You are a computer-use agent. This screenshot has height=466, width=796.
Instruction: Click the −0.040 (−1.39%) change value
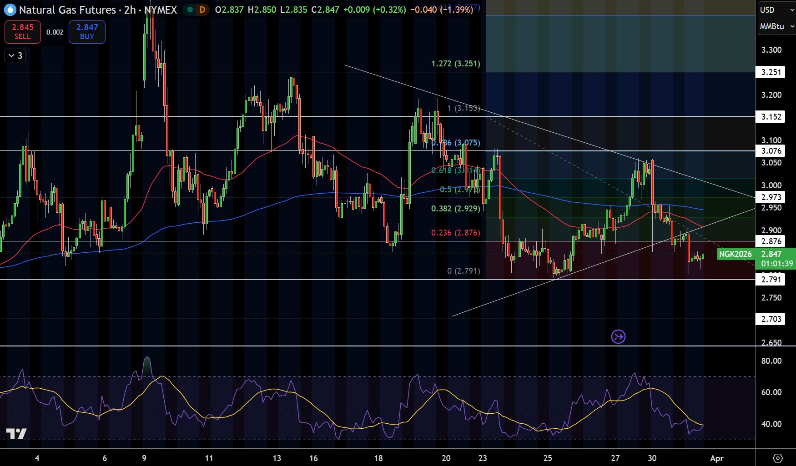[441, 10]
